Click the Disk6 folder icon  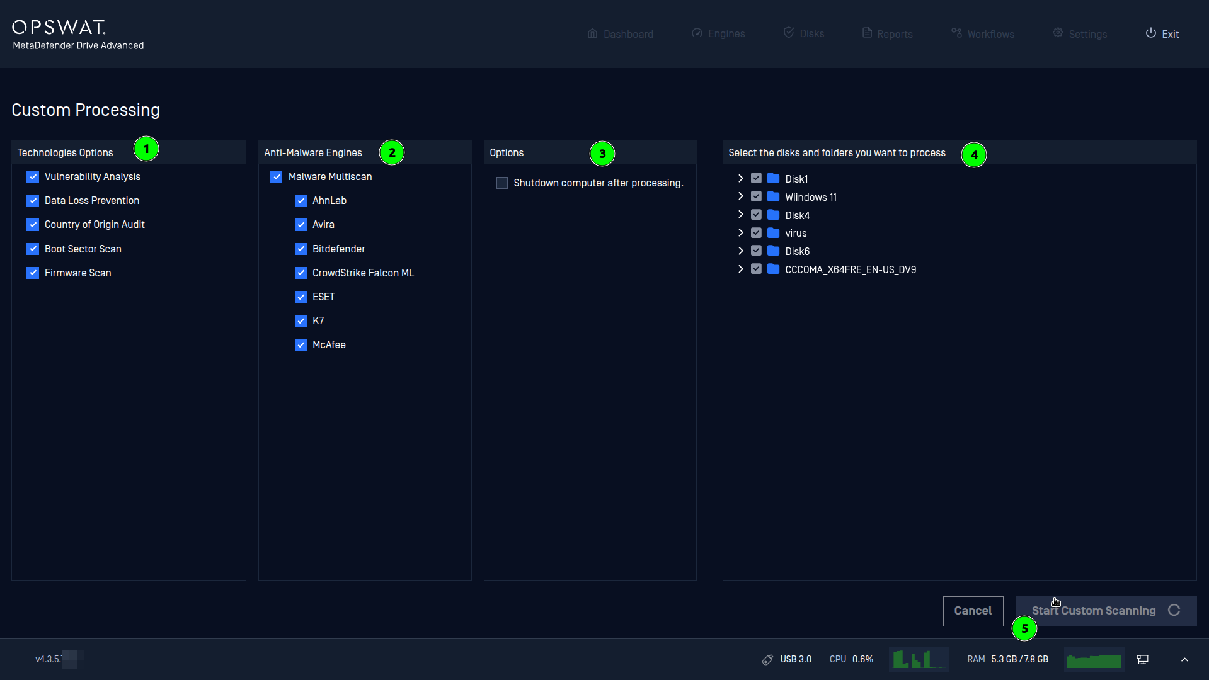click(x=773, y=251)
